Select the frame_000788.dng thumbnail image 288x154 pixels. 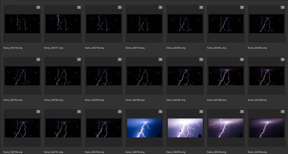[x=226, y=76]
